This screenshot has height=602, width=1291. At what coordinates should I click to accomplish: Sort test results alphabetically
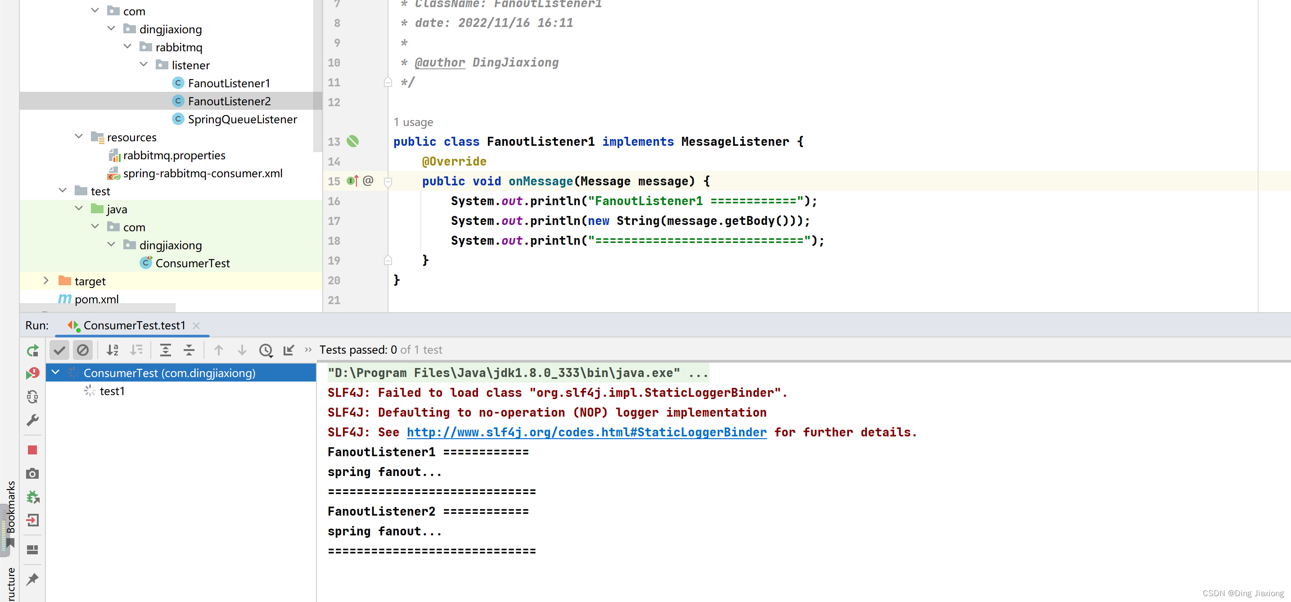pyautogui.click(x=112, y=350)
